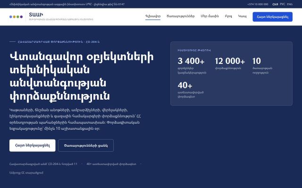Go to the Ծառայություններ menu item
This screenshot has height=188, width=302.
point(180,16)
